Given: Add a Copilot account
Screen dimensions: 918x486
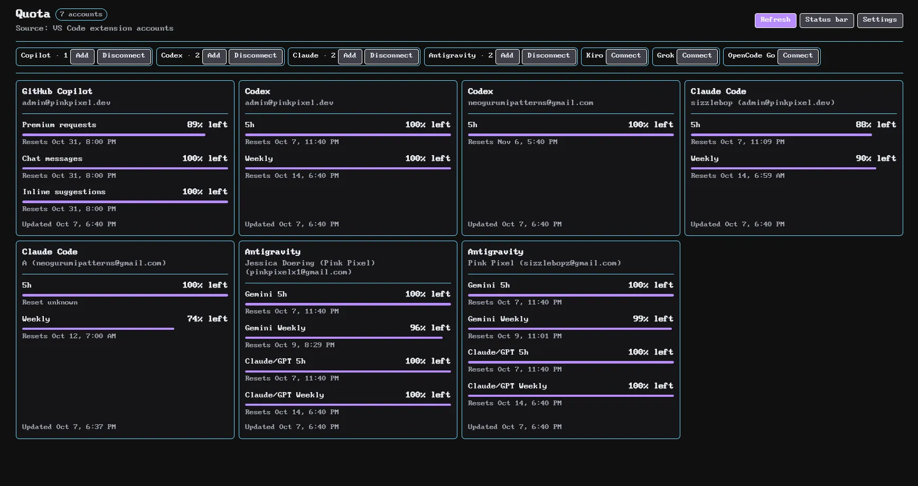Looking at the screenshot, I should tap(82, 56).
